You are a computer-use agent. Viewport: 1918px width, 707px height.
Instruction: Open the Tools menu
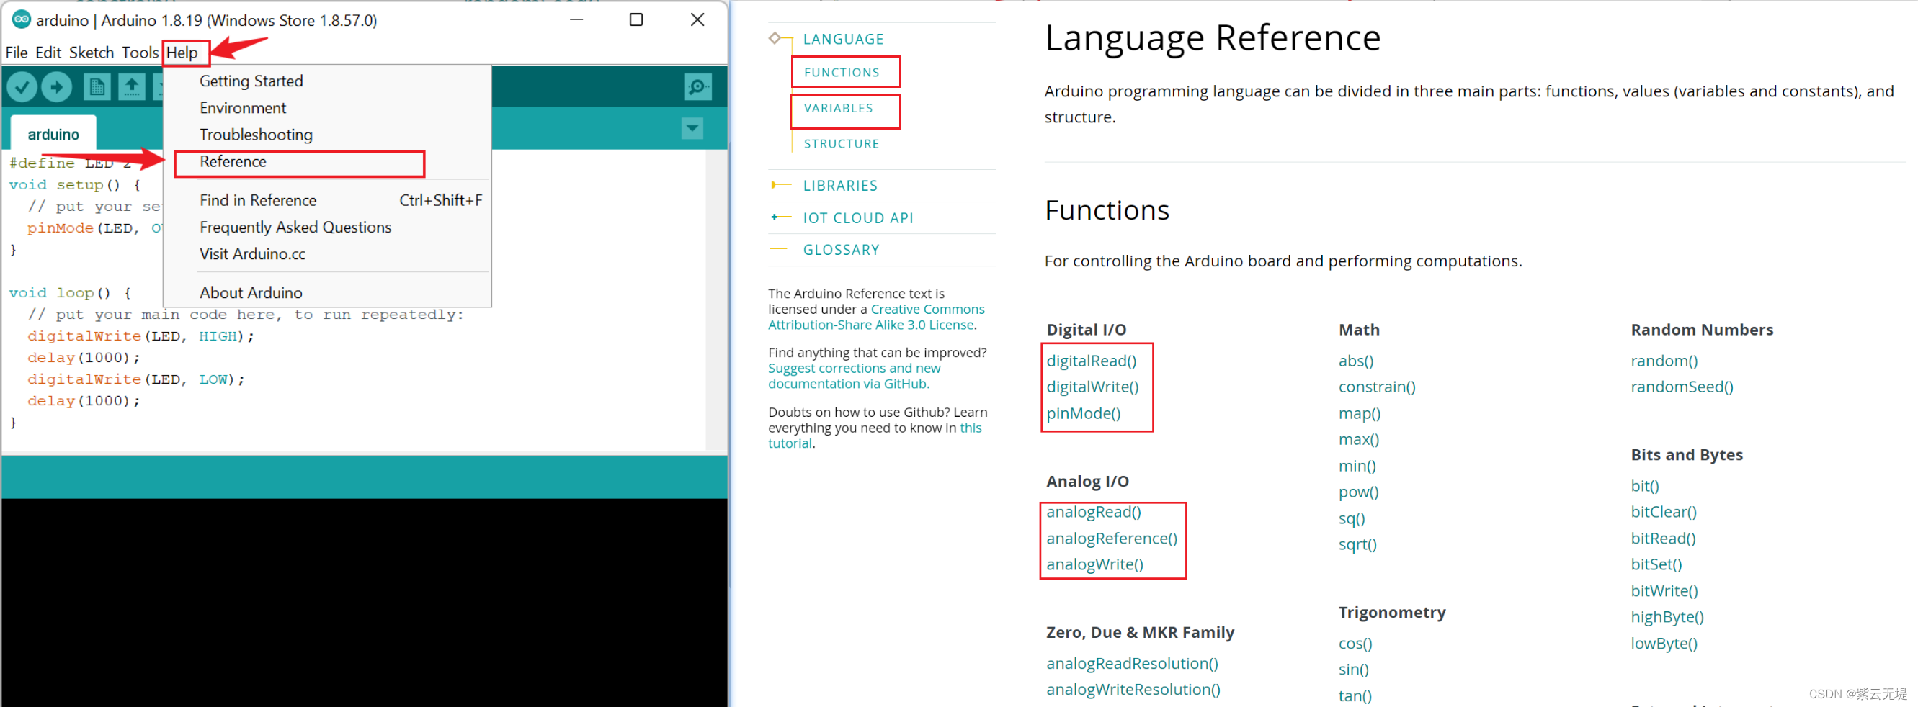point(140,52)
